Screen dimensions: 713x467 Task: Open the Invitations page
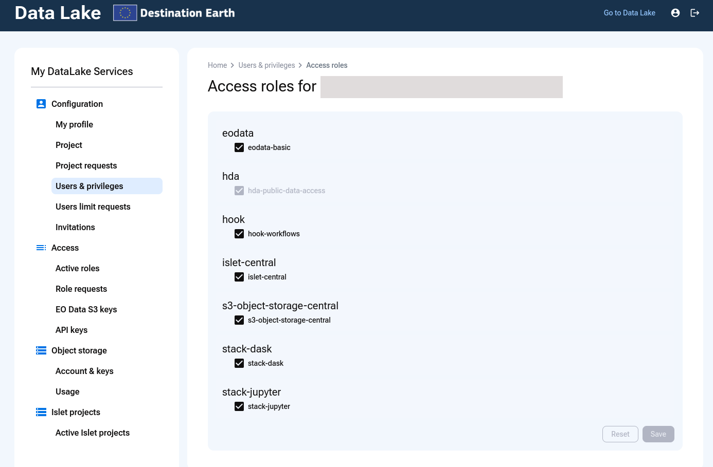(x=107, y=227)
